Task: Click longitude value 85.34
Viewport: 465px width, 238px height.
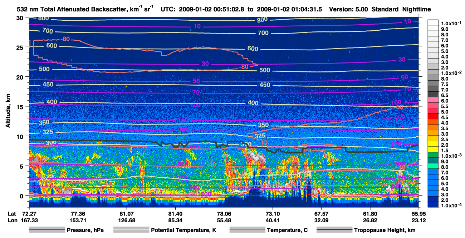Action: 175,220
